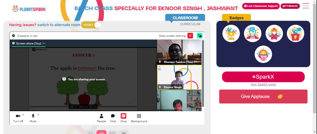Select the speaker at podium badge
The height and width of the screenshot is (134, 317).
tap(295, 33)
